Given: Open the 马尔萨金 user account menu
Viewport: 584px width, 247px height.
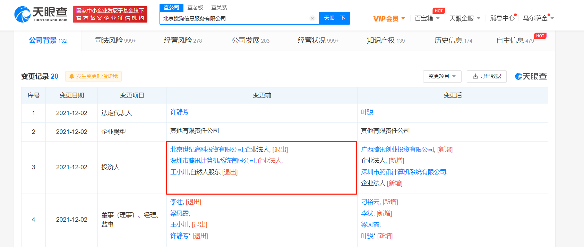Looking at the screenshot, I should coord(538,18).
